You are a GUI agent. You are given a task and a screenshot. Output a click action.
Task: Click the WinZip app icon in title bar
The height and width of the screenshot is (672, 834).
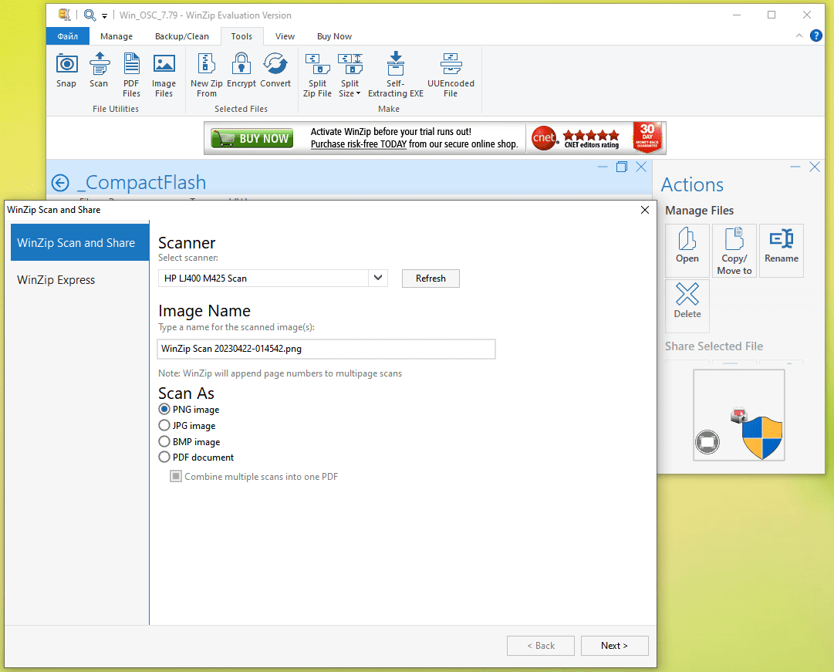[x=64, y=15]
